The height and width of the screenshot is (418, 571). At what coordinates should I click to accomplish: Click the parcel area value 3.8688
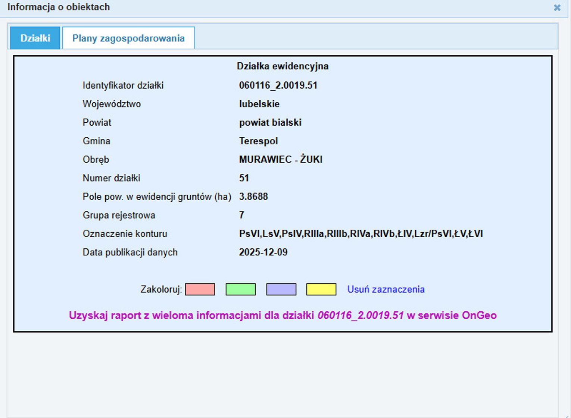pos(253,197)
